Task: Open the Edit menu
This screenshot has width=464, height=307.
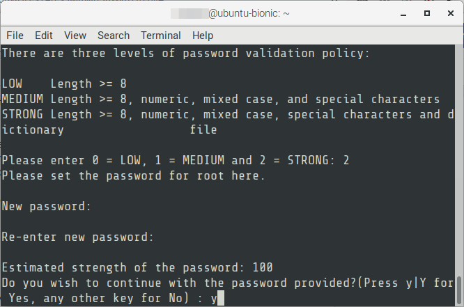Action: [x=43, y=36]
